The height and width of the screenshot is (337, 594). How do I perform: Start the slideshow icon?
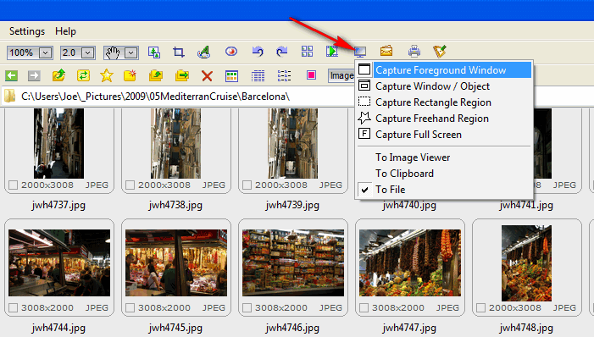click(x=332, y=51)
